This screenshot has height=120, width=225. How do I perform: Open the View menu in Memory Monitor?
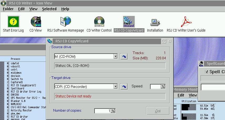tap(193, 95)
